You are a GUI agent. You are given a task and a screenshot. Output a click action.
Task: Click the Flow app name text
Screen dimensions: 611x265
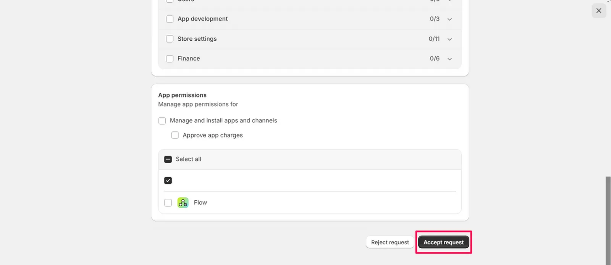[x=200, y=203]
